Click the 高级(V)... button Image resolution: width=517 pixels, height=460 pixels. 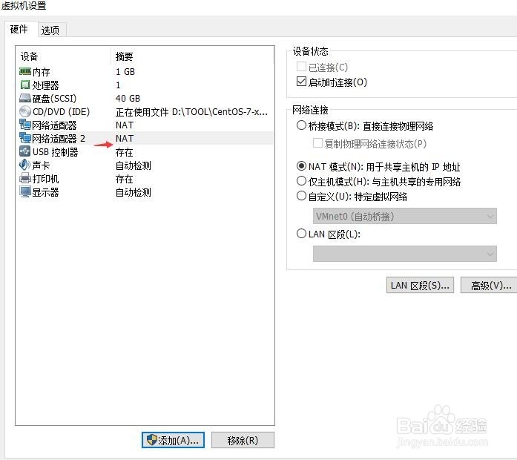tap(490, 285)
